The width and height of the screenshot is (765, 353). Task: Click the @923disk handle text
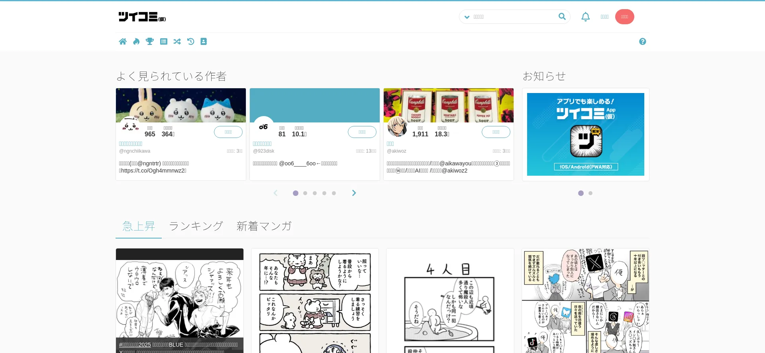(x=264, y=151)
